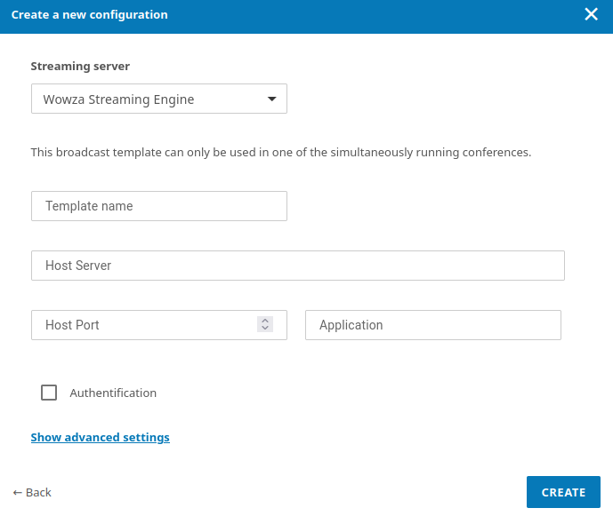Open the Streaming server dropdown
The height and width of the screenshot is (516, 613).
click(x=159, y=99)
